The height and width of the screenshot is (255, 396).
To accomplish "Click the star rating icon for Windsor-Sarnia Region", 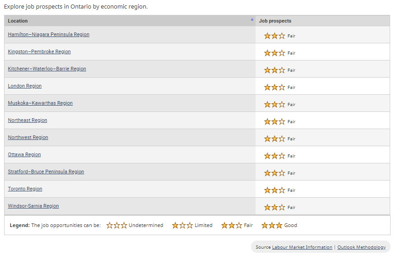I will click(275, 207).
